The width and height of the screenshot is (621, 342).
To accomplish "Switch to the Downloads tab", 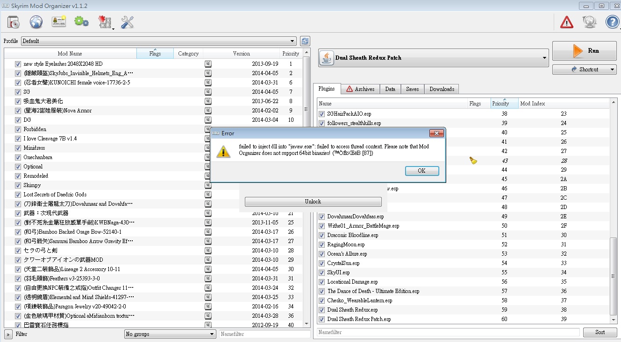I will pos(442,89).
